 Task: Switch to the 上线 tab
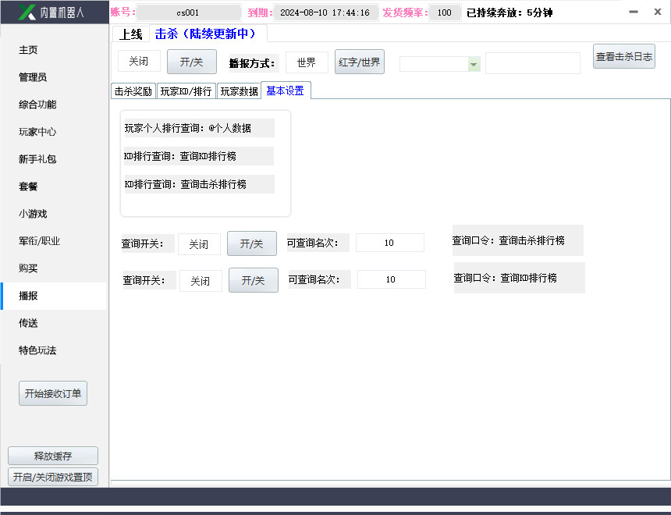point(130,34)
